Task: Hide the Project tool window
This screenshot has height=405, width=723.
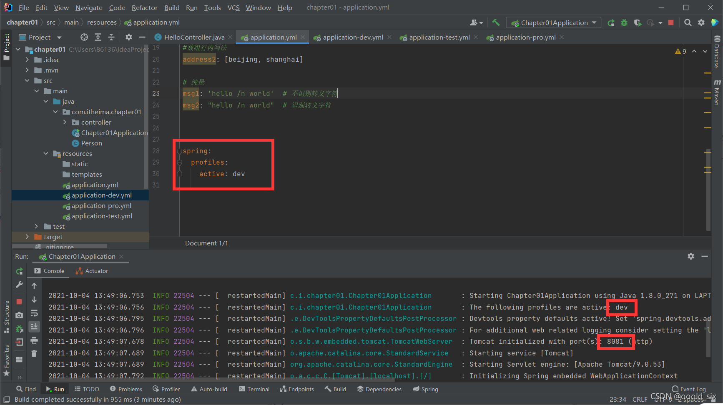Action: click(142, 37)
